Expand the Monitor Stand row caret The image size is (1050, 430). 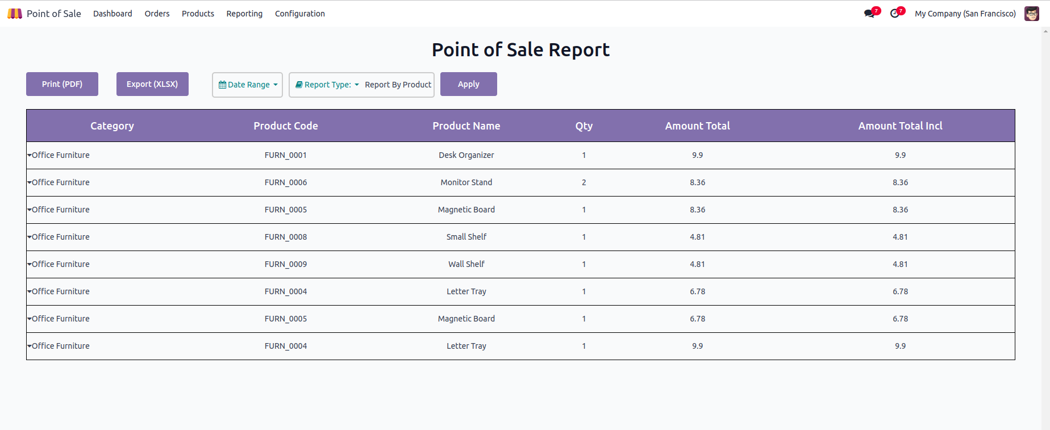pyautogui.click(x=30, y=182)
